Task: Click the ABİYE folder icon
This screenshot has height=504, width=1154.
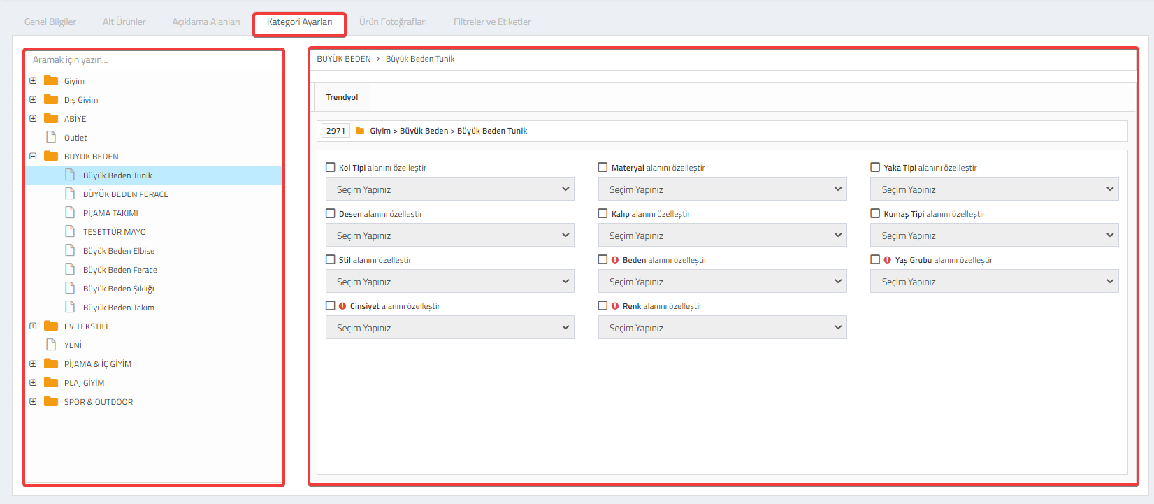Action: pyautogui.click(x=51, y=118)
